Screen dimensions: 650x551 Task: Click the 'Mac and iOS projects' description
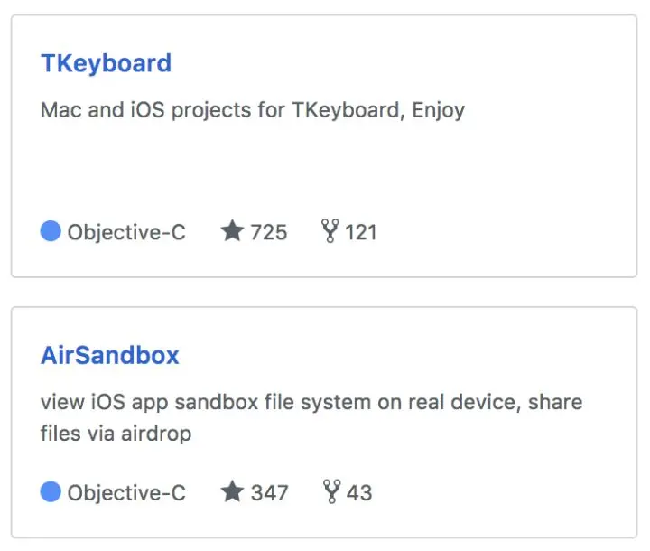[253, 110]
